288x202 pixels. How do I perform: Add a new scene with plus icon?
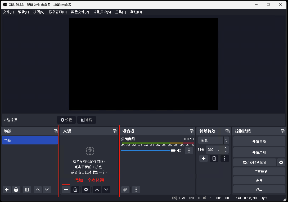(7, 190)
